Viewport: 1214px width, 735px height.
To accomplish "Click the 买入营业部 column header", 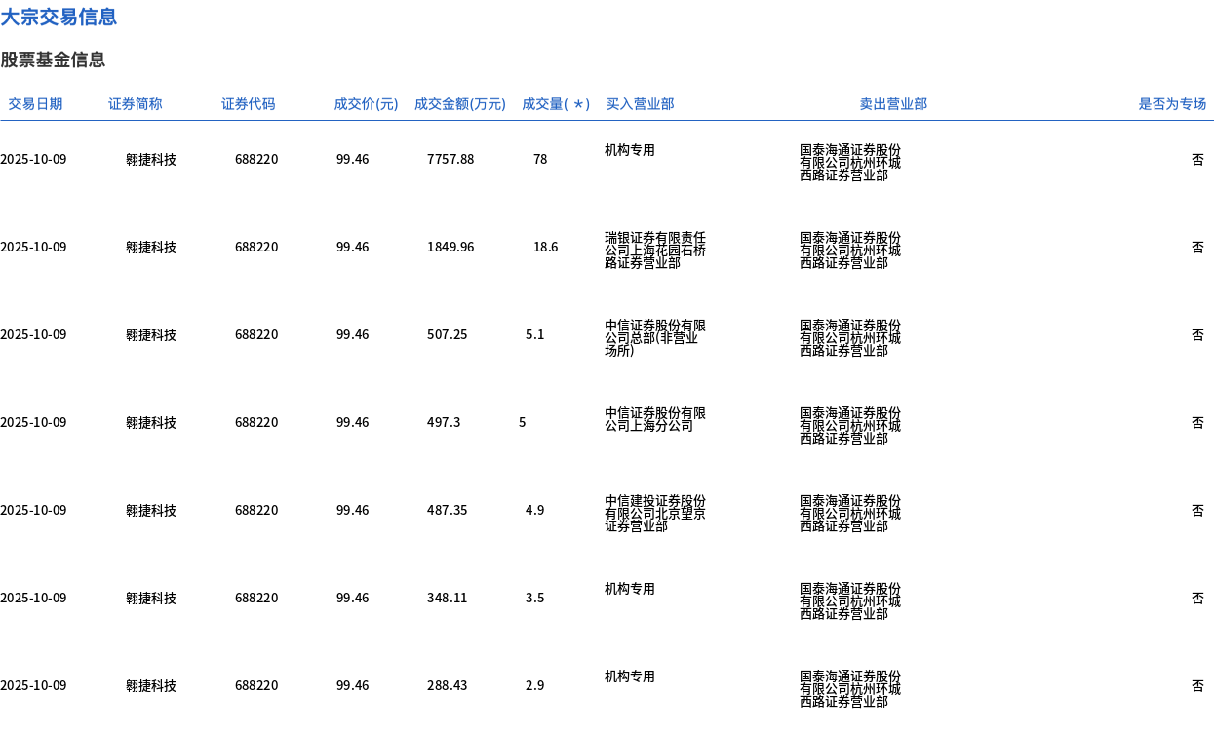I will tap(640, 104).
